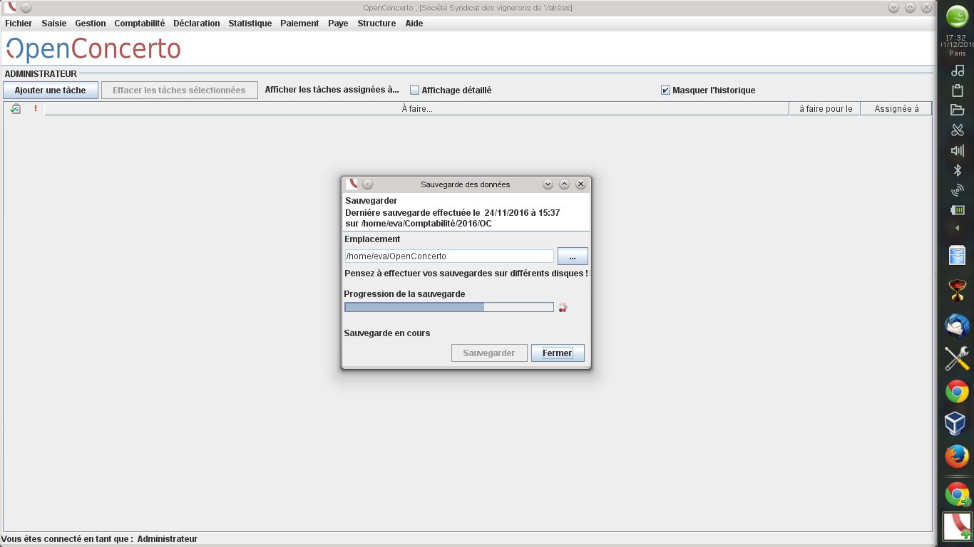Open the green system launcher orb
Image resolution: width=974 pixels, height=547 pixels.
pos(957,16)
